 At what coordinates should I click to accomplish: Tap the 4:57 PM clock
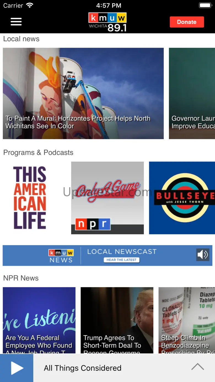109,6
